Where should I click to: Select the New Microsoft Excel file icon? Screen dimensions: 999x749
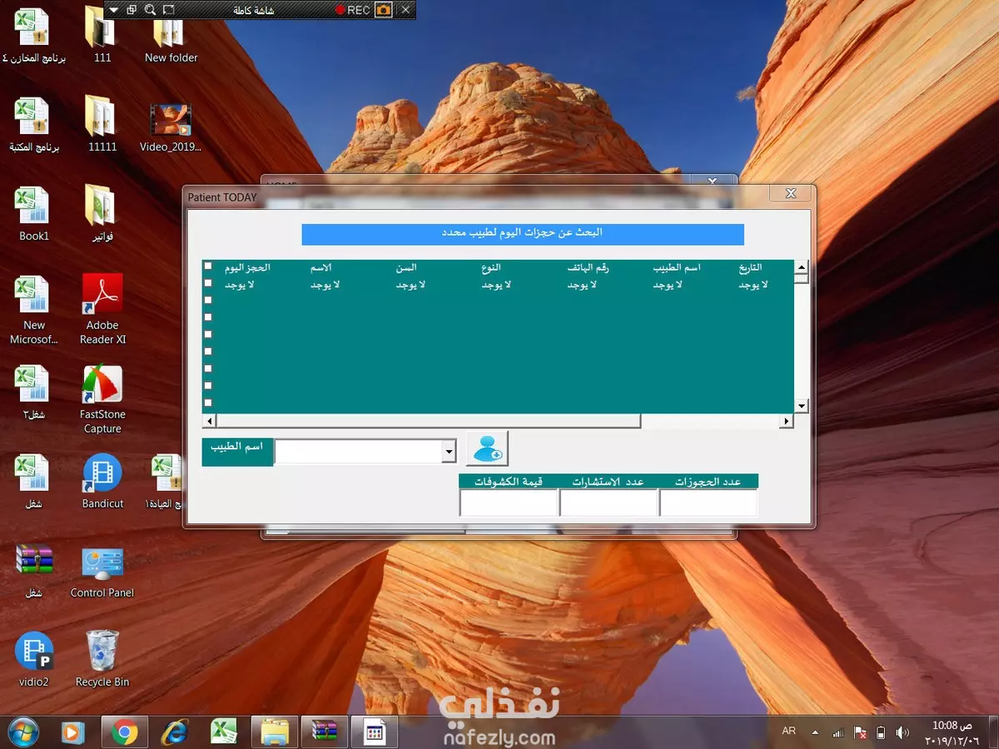[34, 310]
